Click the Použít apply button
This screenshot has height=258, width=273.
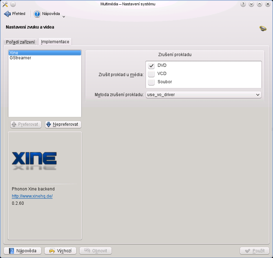[x=254, y=251]
